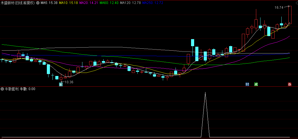
Task: Select the MA20: 14.21 label
Action: [89, 3]
